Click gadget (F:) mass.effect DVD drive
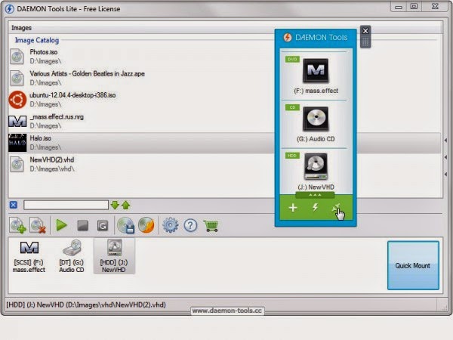This screenshot has height=340, width=453. (x=316, y=76)
